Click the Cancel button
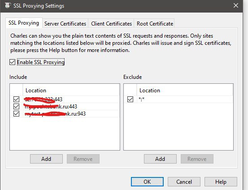The image size is (248, 190). 184,181
